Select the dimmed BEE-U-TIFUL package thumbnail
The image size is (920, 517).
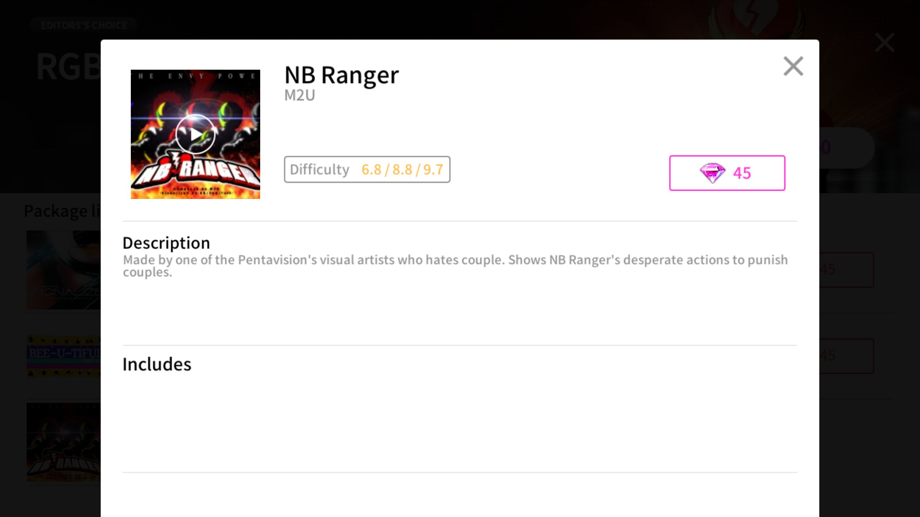point(64,356)
